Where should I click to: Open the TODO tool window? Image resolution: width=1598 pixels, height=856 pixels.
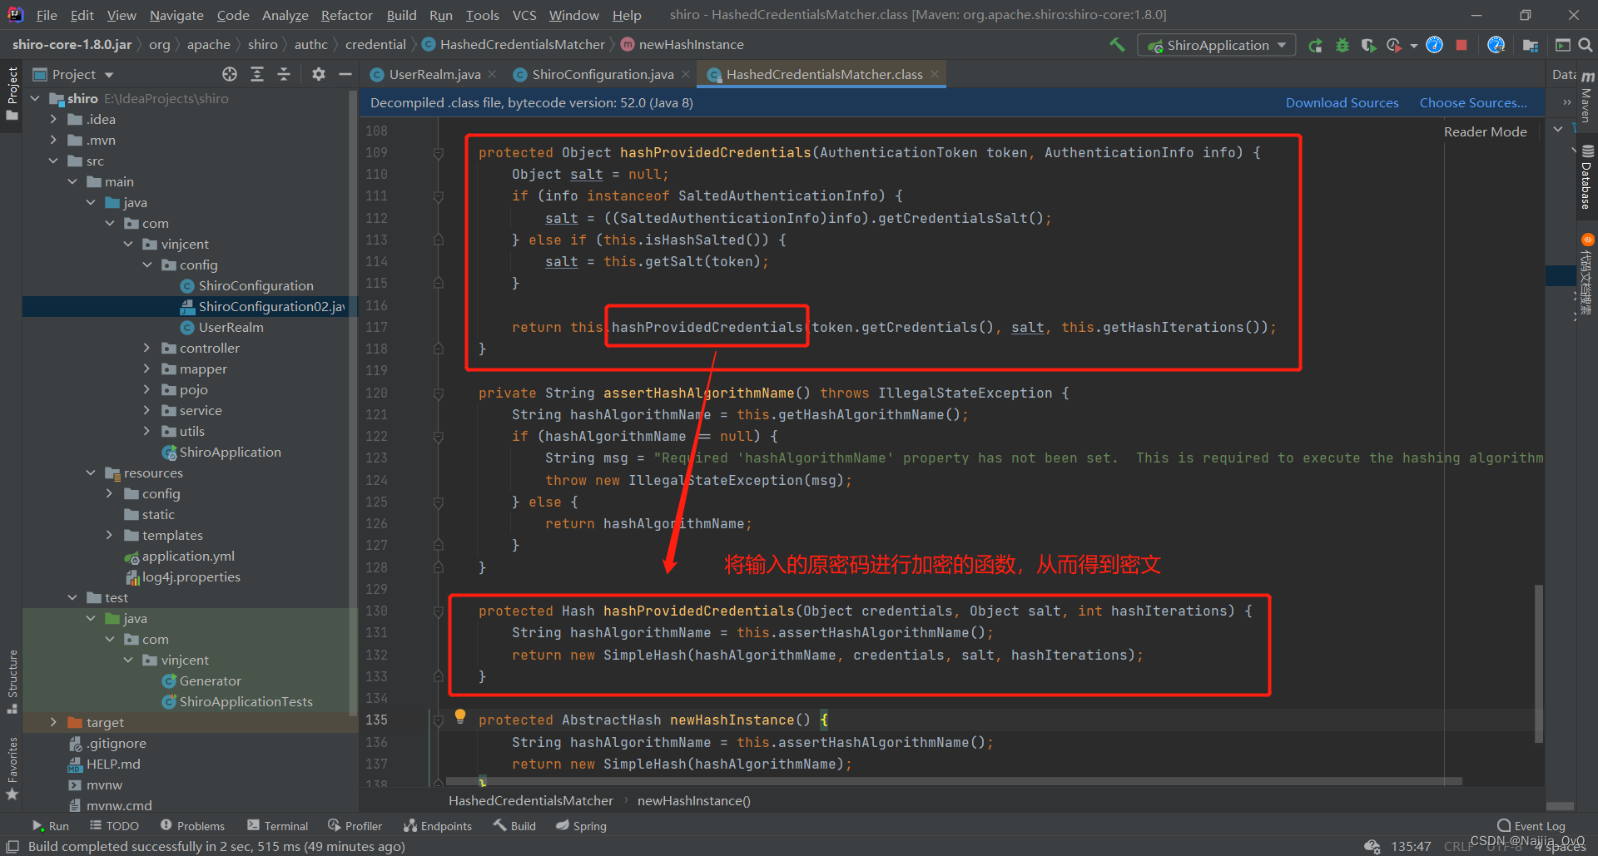115,826
